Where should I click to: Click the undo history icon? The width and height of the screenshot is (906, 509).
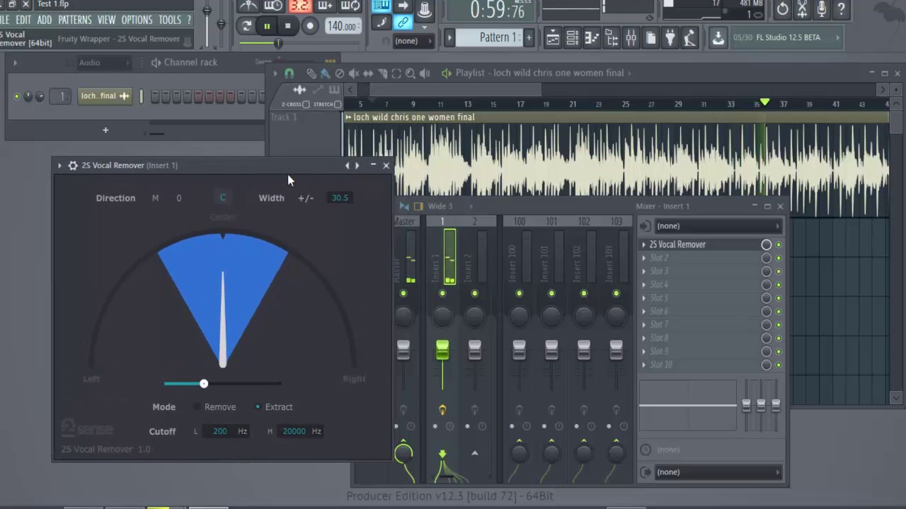tap(782, 8)
